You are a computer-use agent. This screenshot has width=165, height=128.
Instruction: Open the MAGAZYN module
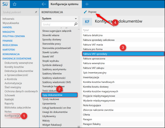click(x=9, y=32)
